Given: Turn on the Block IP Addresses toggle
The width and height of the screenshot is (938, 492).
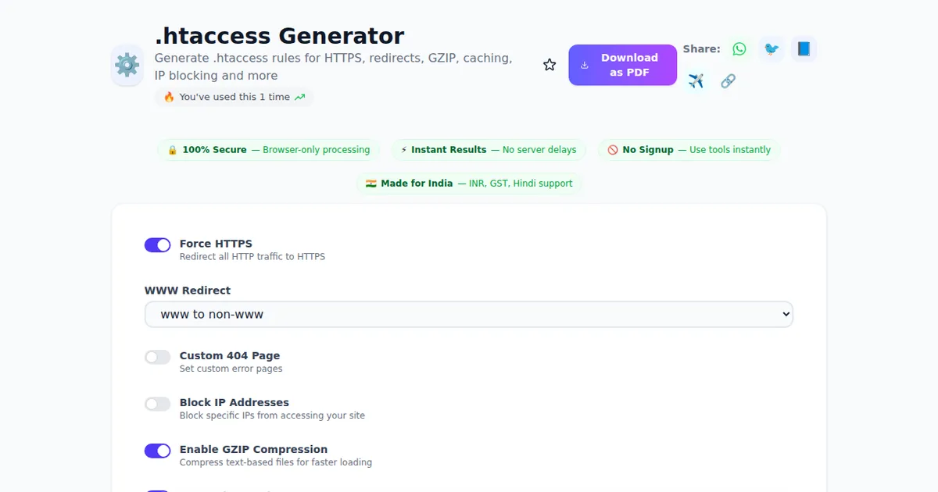Looking at the screenshot, I should click(157, 404).
